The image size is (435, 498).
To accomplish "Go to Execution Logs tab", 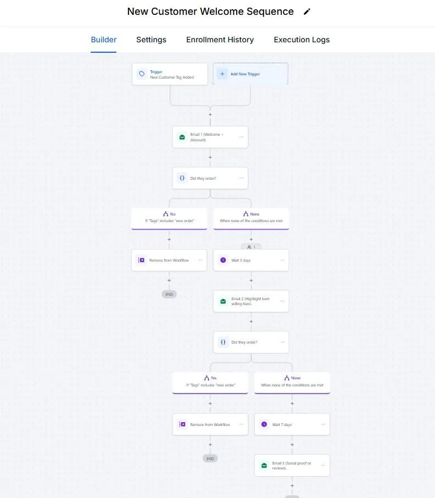I will (302, 40).
